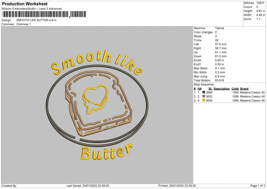The image size is (267, 189).
Task: Click the 'Printed: 29/01/2022 22.08.02' text
Action: coord(177,186)
